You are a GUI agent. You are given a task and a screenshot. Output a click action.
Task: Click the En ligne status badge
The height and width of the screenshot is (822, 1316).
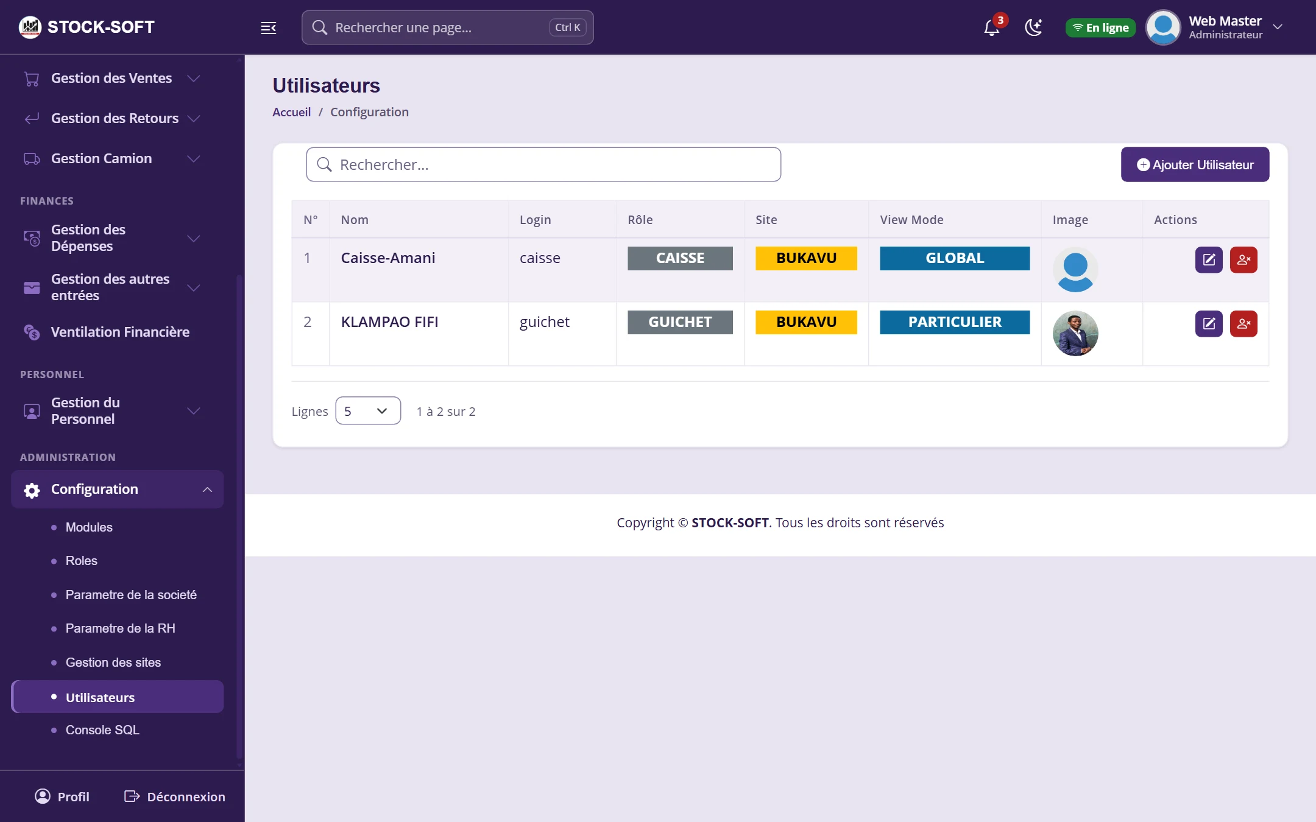tap(1100, 27)
